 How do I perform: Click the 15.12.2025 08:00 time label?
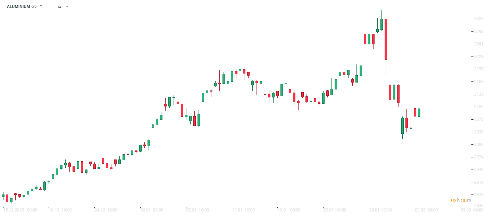[x=20, y=210]
